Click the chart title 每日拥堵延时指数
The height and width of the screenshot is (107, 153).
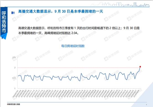coord(73,46)
